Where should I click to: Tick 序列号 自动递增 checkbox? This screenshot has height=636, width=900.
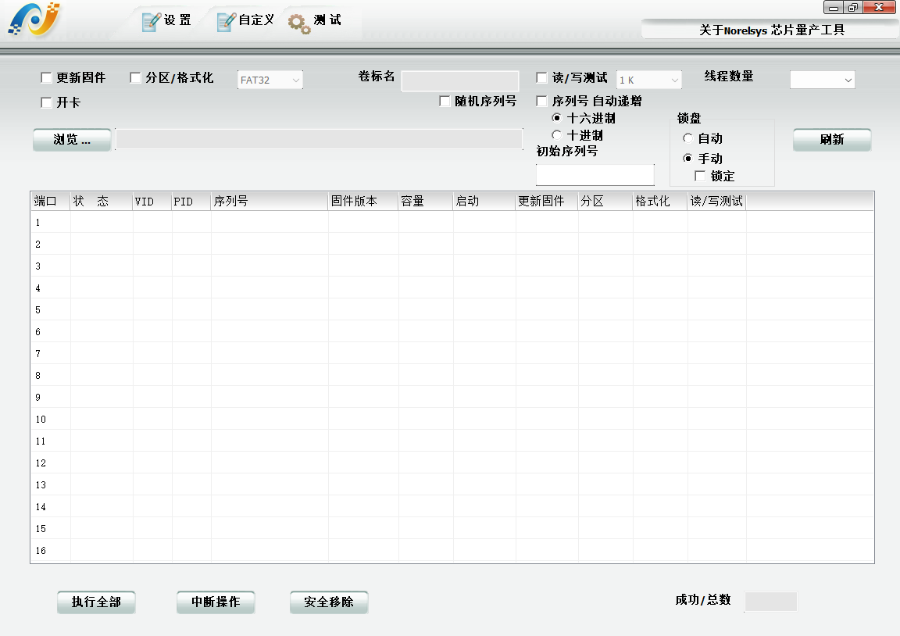[x=541, y=101]
